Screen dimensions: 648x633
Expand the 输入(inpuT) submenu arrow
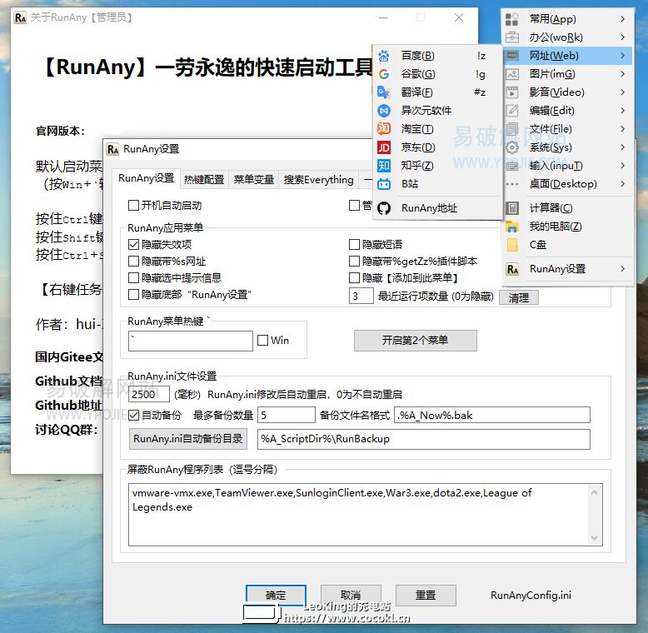click(x=622, y=166)
